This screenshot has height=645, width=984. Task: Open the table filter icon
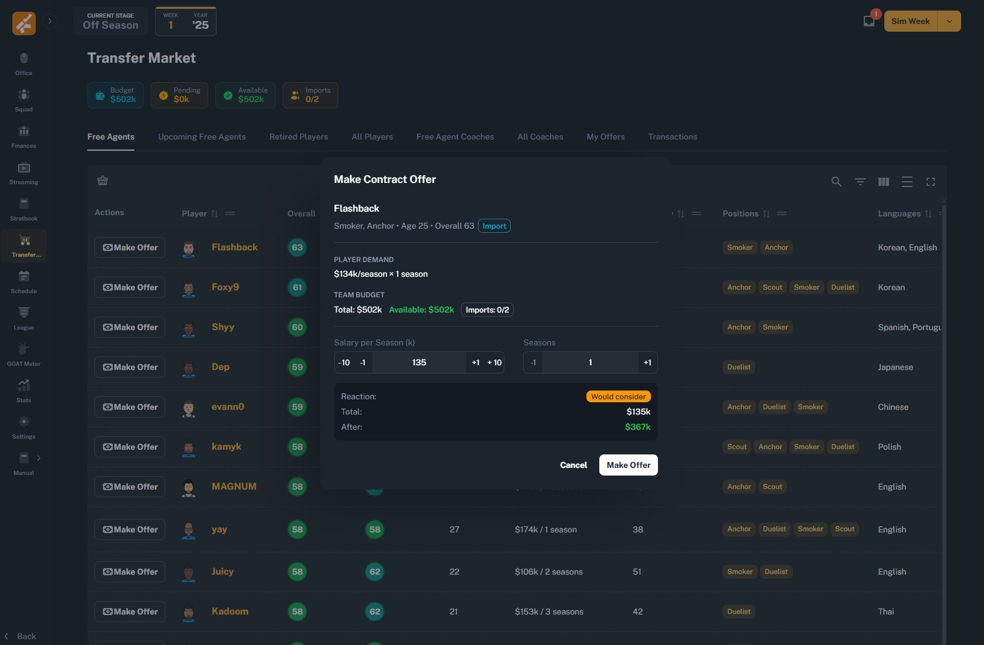tap(860, 182)
